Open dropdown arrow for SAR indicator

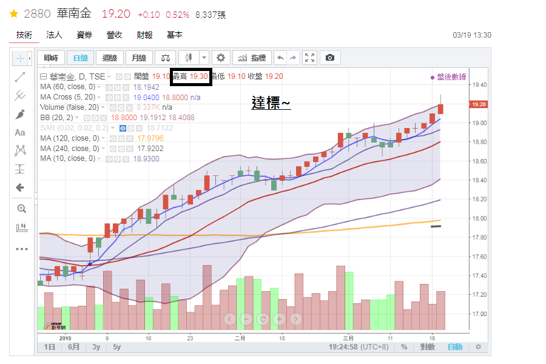[x=112, y=128]
